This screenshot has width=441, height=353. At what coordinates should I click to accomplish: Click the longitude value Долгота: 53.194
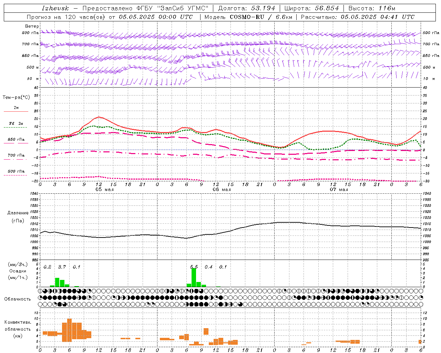(247, 8)
